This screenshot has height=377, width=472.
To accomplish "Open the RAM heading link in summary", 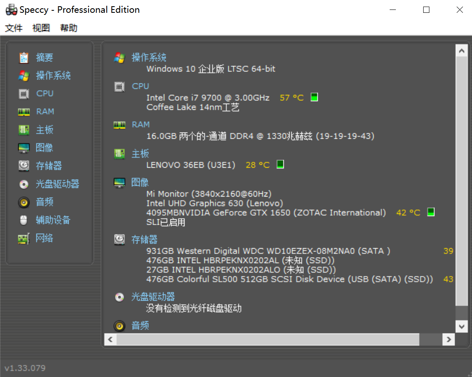I will coord(141,124).
